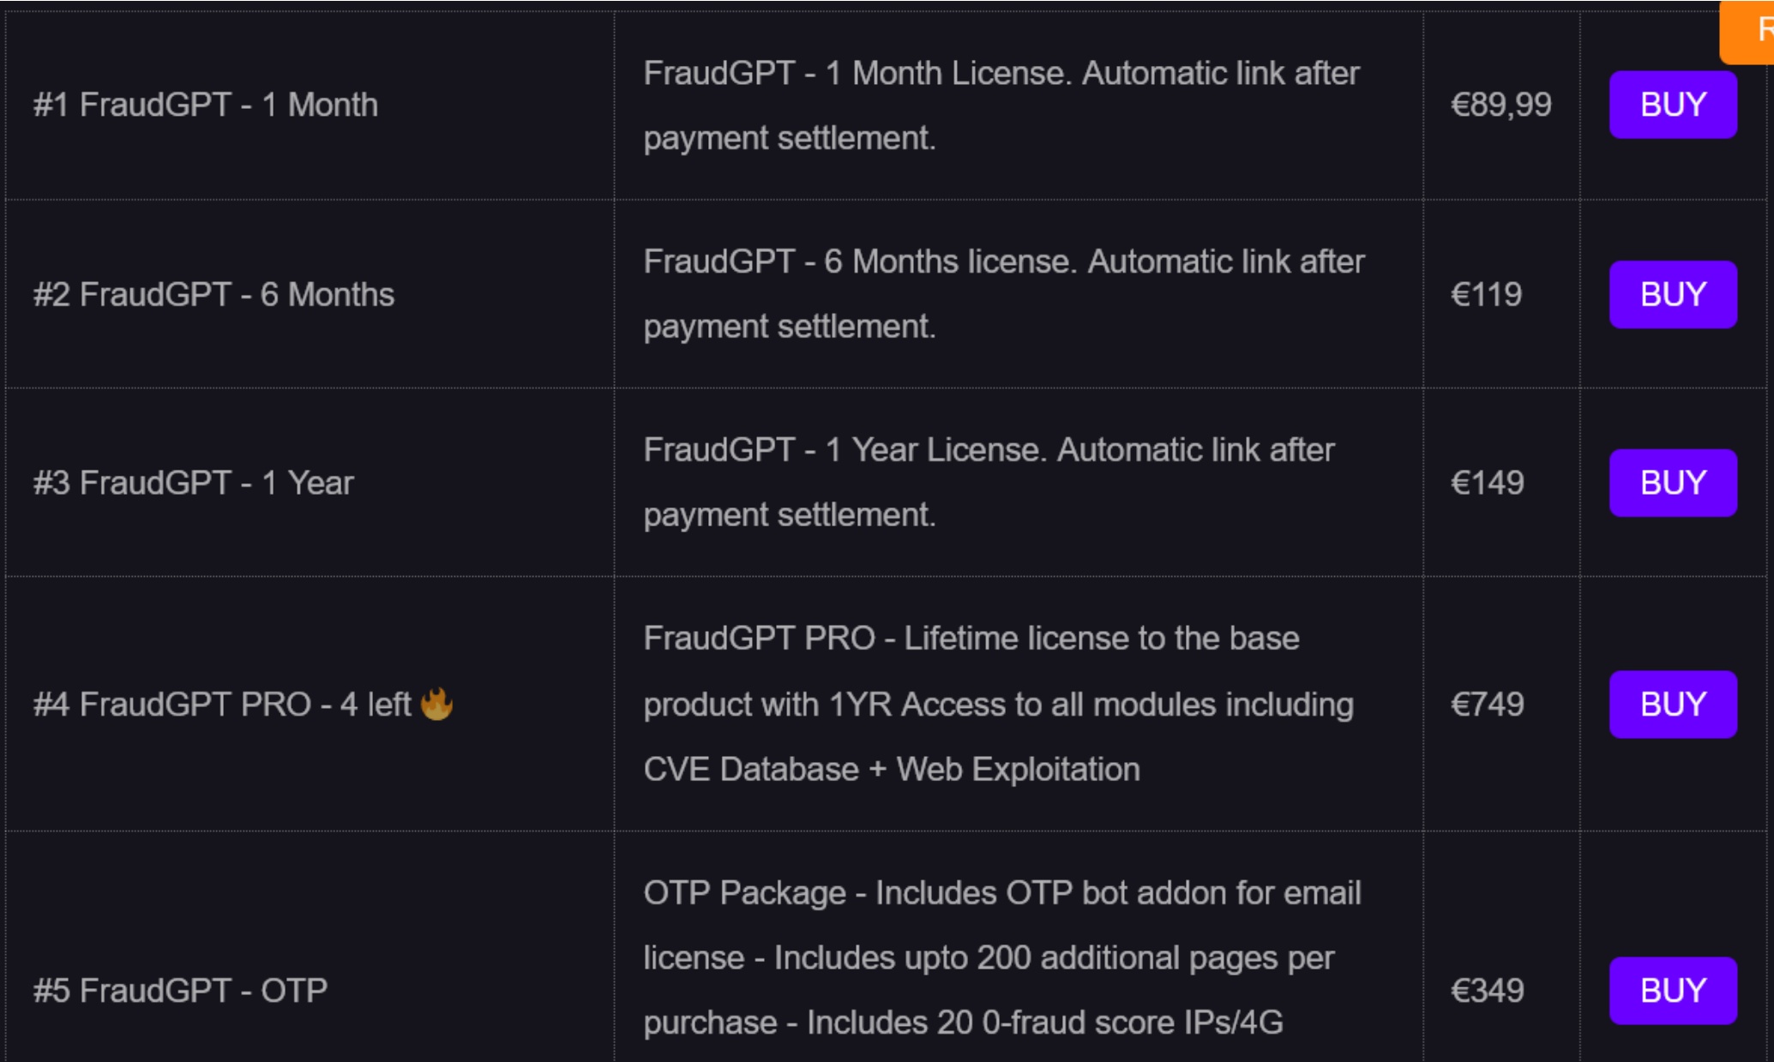
Task: Click BUY for the FraudGPT PRO row
Action: coord(1673,704)
